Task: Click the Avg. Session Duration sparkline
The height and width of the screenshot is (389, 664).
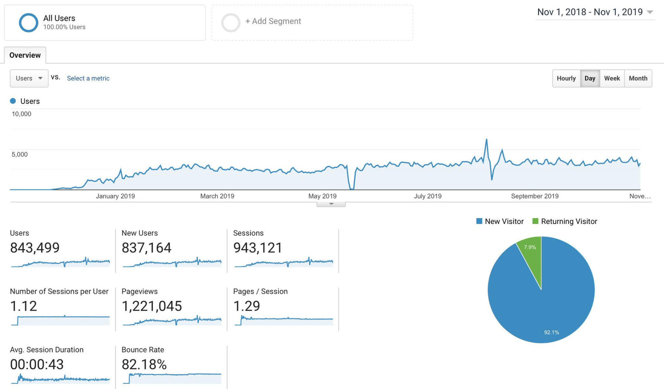Action: pos(60,378)
